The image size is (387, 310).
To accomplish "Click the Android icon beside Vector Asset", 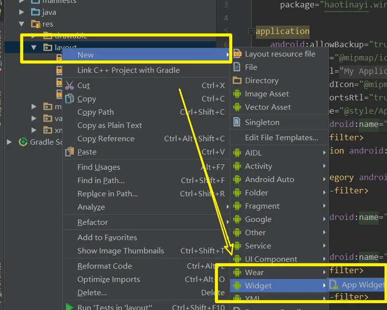I will tap(237, 107).
